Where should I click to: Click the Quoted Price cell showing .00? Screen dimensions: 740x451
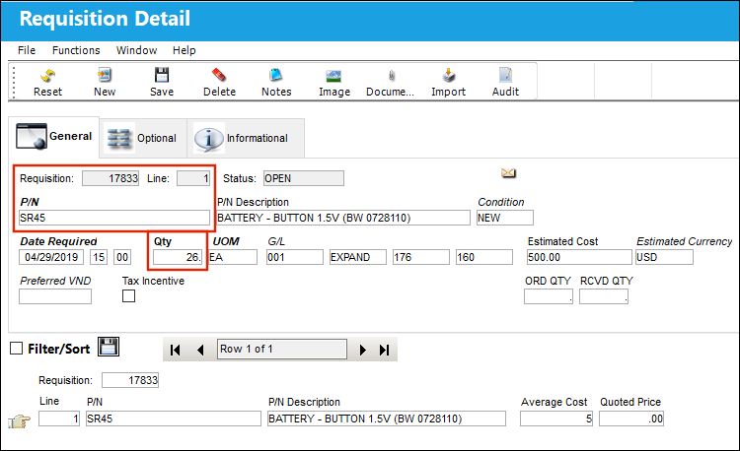click(x=631, y=419)
